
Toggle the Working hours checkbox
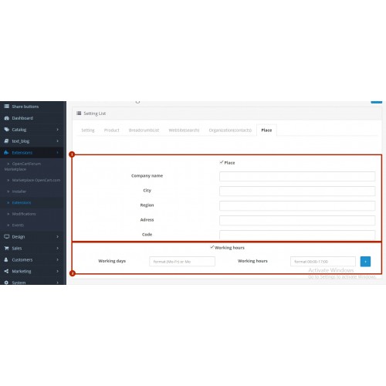(212, 247)
